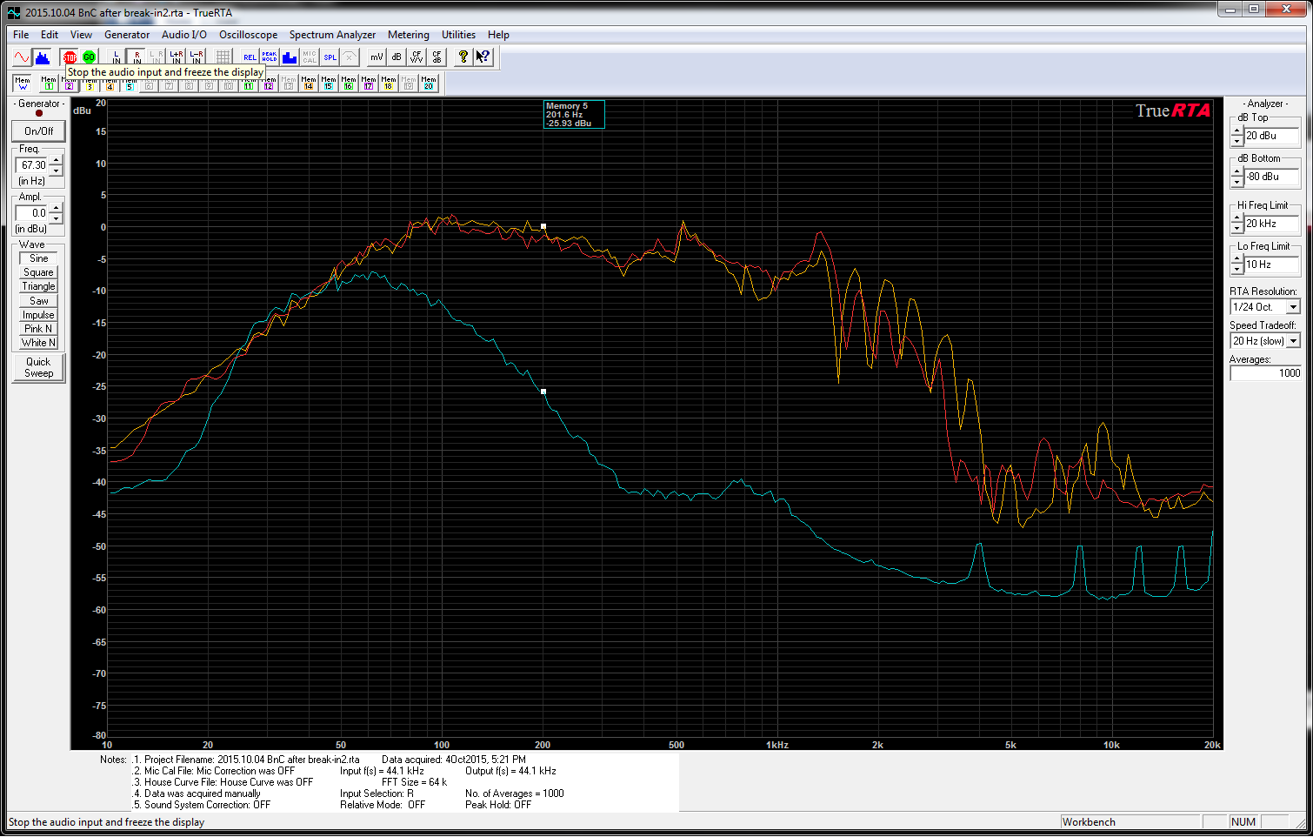Select the Impulse waveform
This screenshot has height=837, width=1313.
coord(38,315)
